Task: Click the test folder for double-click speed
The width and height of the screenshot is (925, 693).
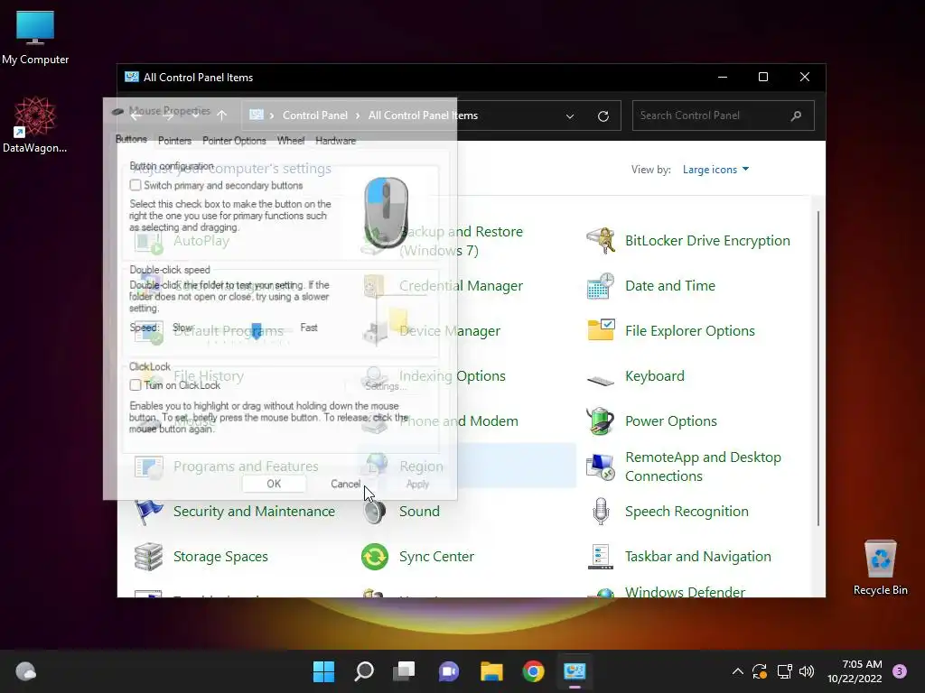Action: [398, 319]
